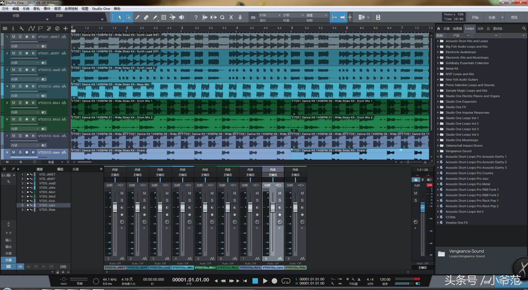Click the 乐曲 button at top right

(x=492, y=17)
